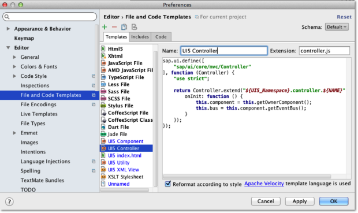
Task: Click the Reset to Default template icon
Action: click(134, 27)
